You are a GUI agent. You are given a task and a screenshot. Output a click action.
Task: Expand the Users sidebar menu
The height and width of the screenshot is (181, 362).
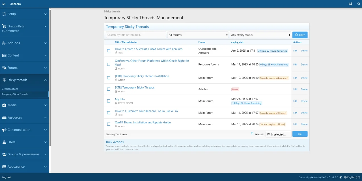pyautogui.click(x=45, y=142)
